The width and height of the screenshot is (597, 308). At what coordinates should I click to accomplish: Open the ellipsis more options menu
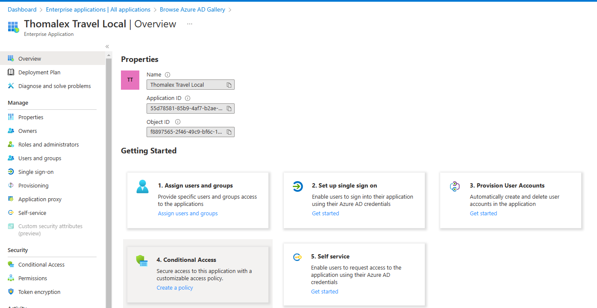point(190,24)
